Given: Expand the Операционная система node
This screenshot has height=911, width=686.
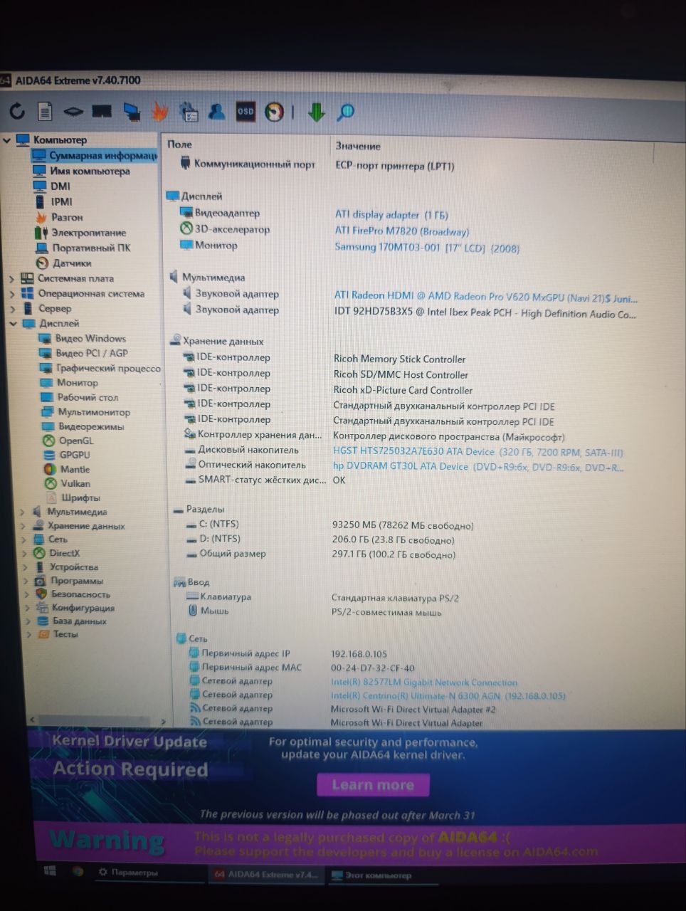Looking at the screenshot, I should [x=12, y=293].
